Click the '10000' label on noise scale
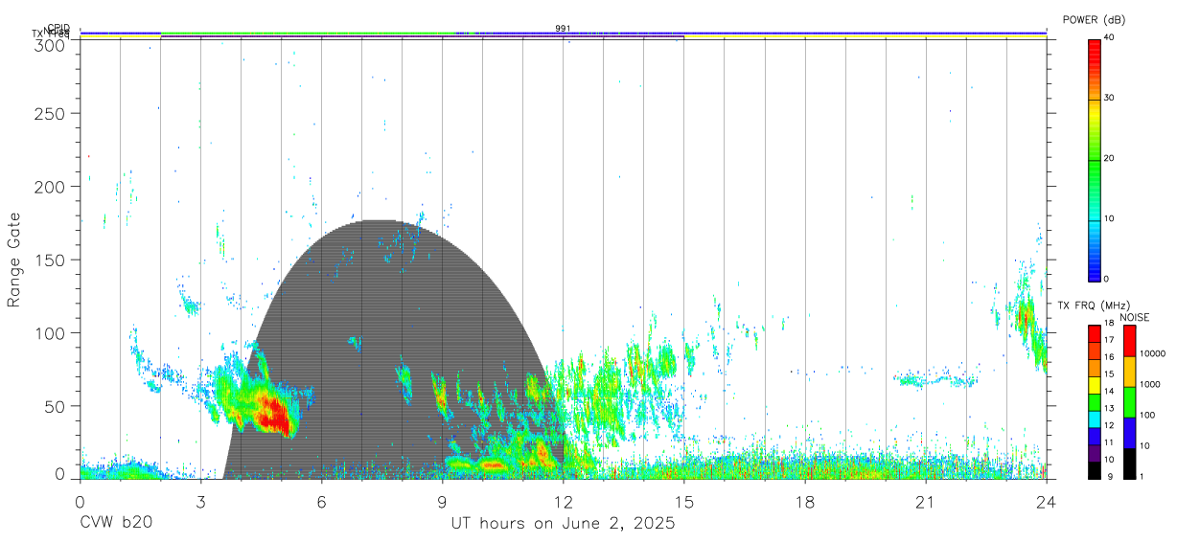This screenshot has width=1177, height=543. click(x=1151, y=353)
